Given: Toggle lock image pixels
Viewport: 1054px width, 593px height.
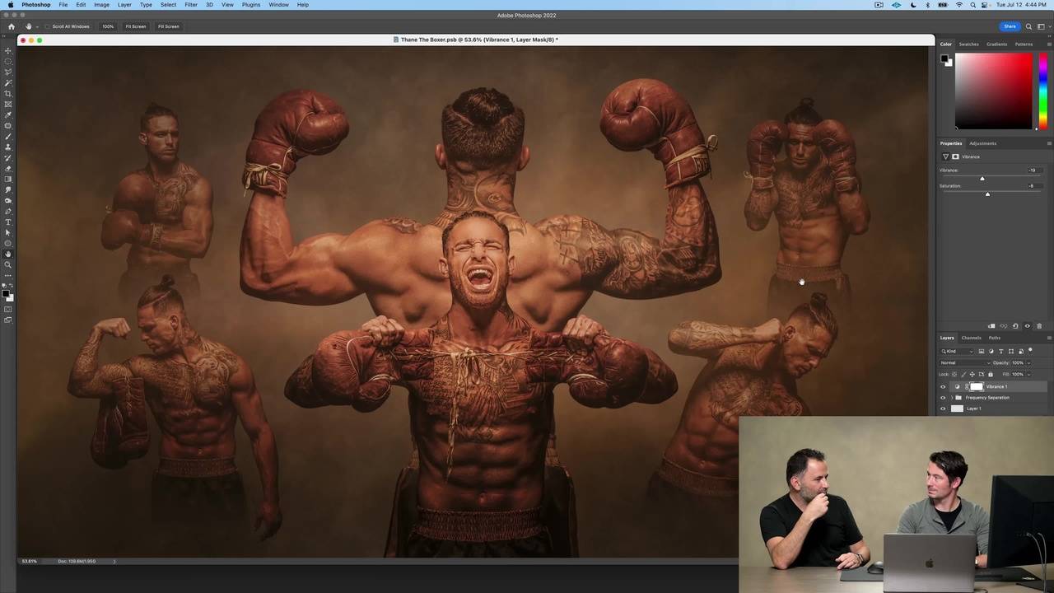Looking at the screenshot, I should [x=963, y=375].
